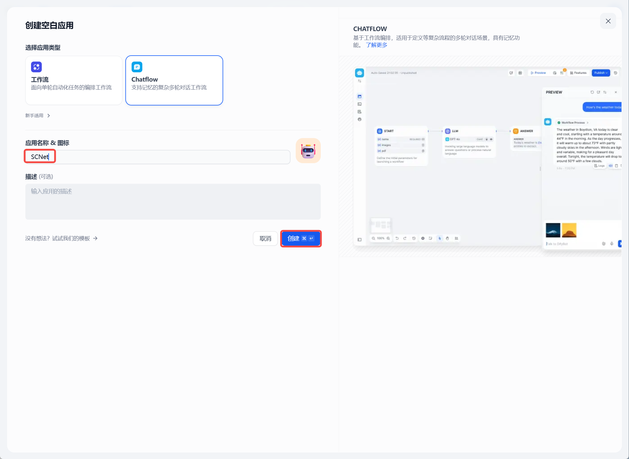
Task: Click the ANSWER node in preview
Action: [526, 131]
